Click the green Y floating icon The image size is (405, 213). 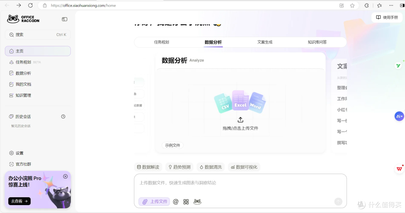(x=398, y=66)
